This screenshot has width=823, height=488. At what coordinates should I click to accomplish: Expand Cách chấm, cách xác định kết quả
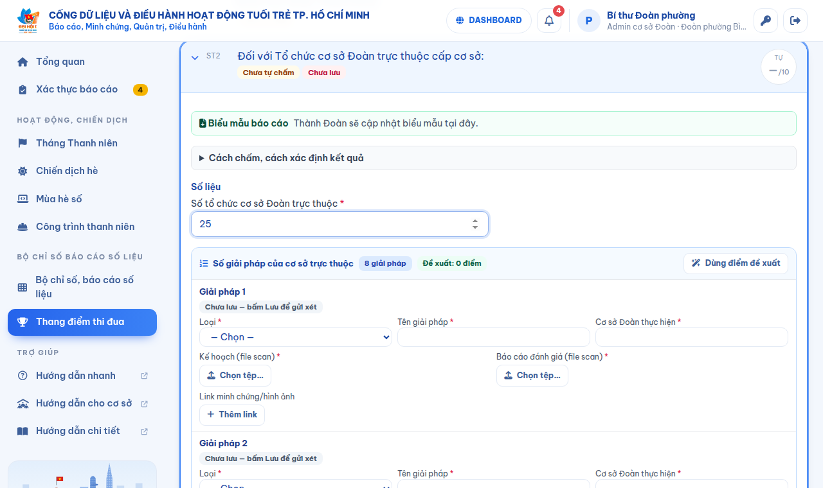[494, 158]
